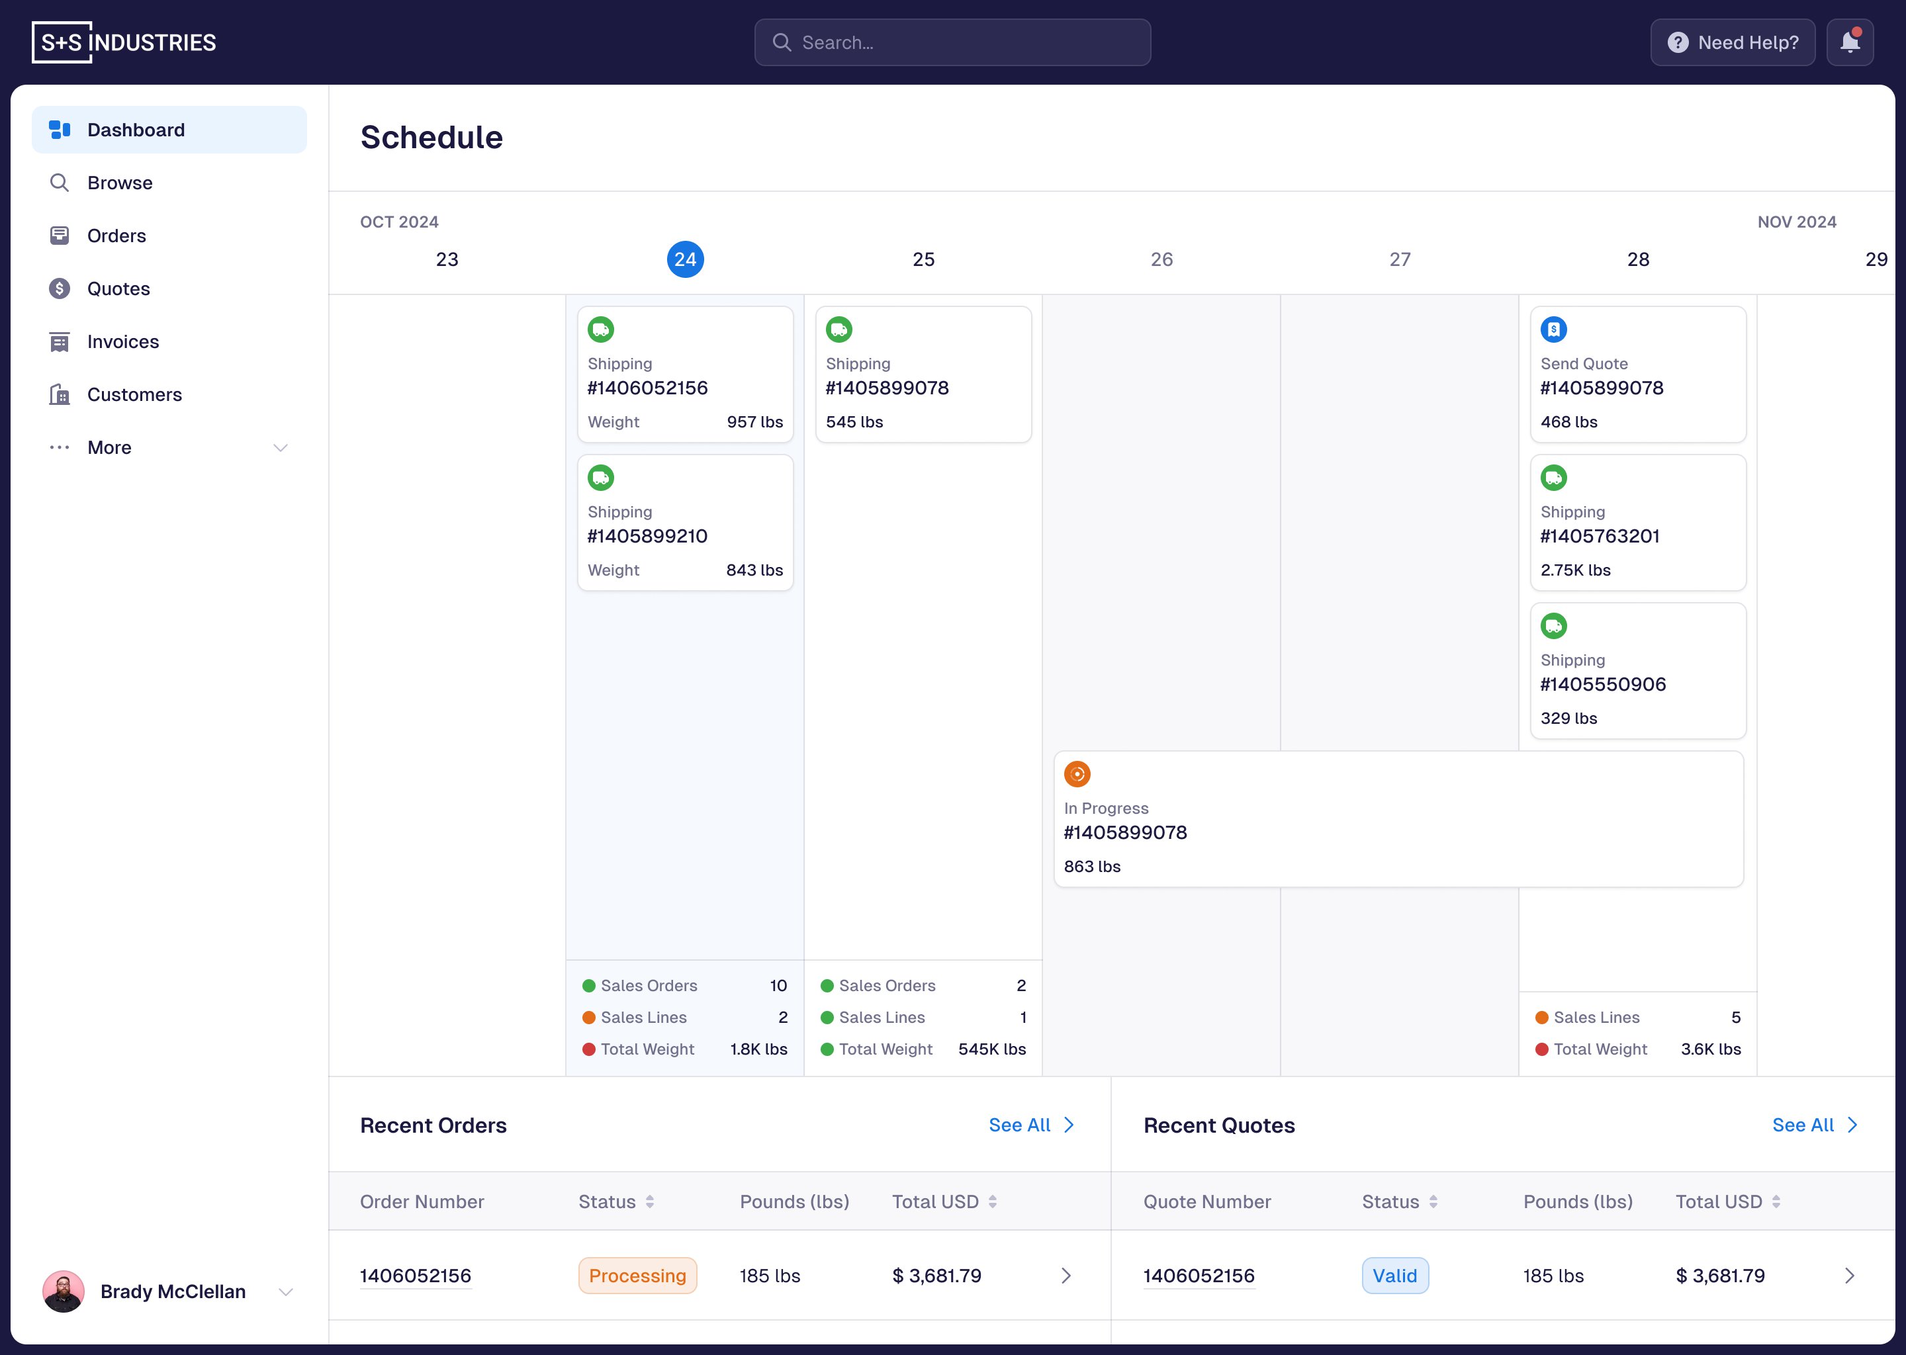The image size is (1906, 1355).
Task: Sort Recent Quotes by Status column
Action: tap(1433, 1202)
